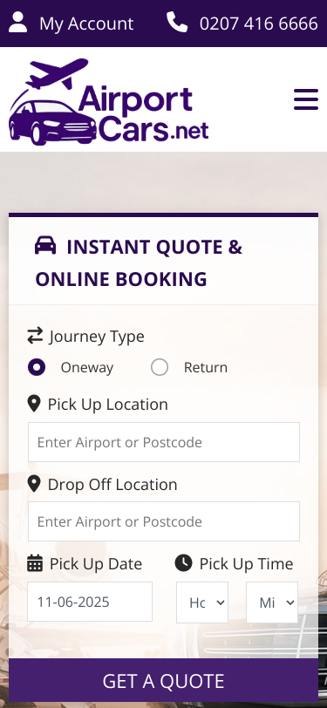
Task: Open the Pick Up Date field 11-06-2025
Action: [90, 602]
